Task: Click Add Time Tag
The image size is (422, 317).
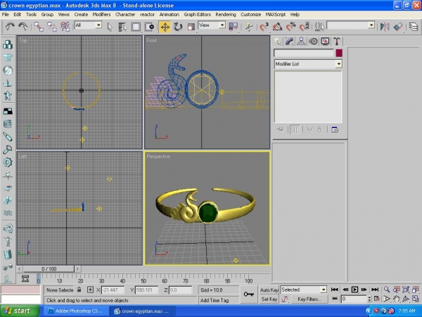Action: pyautogui.click(x=215, y=300)
